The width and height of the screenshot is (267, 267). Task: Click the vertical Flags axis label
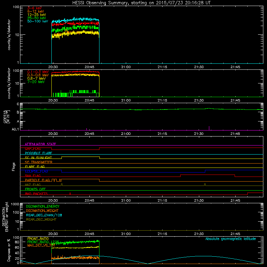pyautogui.click(x=14, y=167)
